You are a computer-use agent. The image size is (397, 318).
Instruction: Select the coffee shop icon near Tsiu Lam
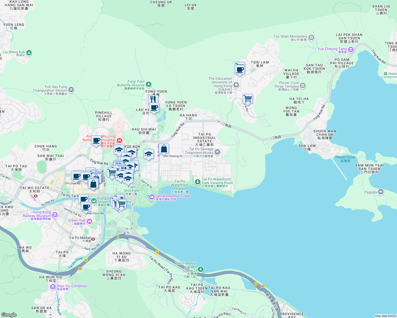(240, 69)
